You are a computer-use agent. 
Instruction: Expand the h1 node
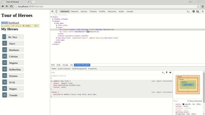click(57, 25)
